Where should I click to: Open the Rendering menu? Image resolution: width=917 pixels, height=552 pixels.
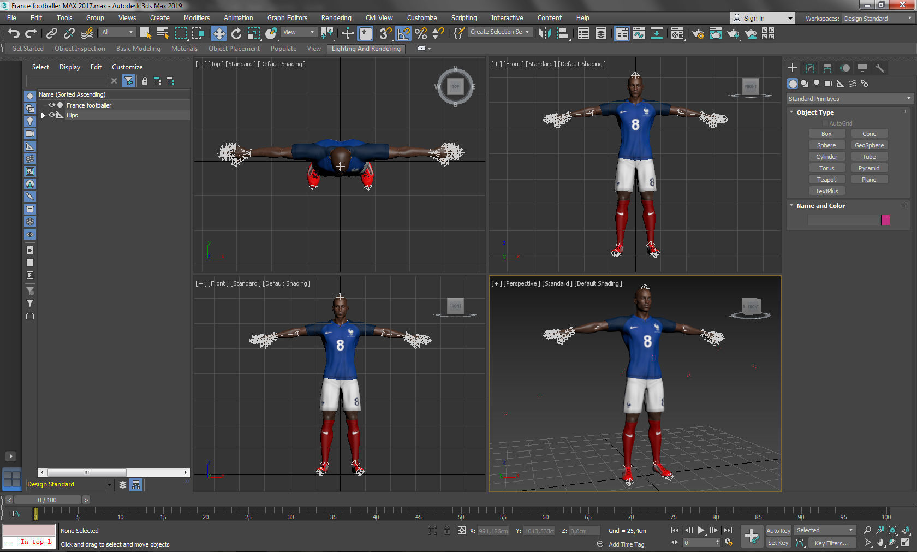pos(336,18)
